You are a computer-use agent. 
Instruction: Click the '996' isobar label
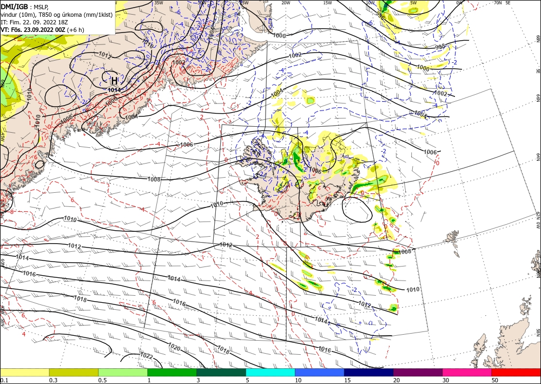coord(380,15)
